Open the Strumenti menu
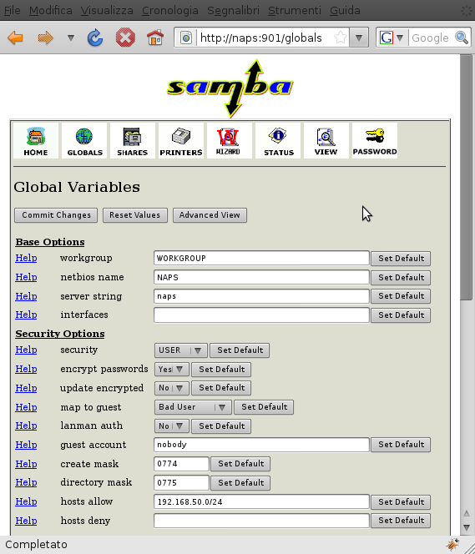The width and height of the screenshot is (475, 554). (295, 11)
